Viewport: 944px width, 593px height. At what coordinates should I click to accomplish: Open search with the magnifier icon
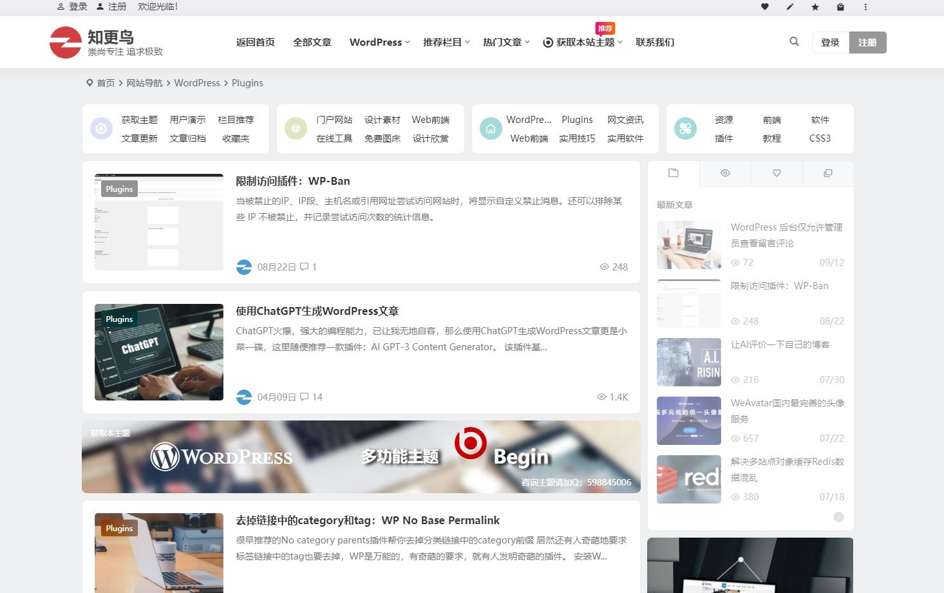click(794, 41)
